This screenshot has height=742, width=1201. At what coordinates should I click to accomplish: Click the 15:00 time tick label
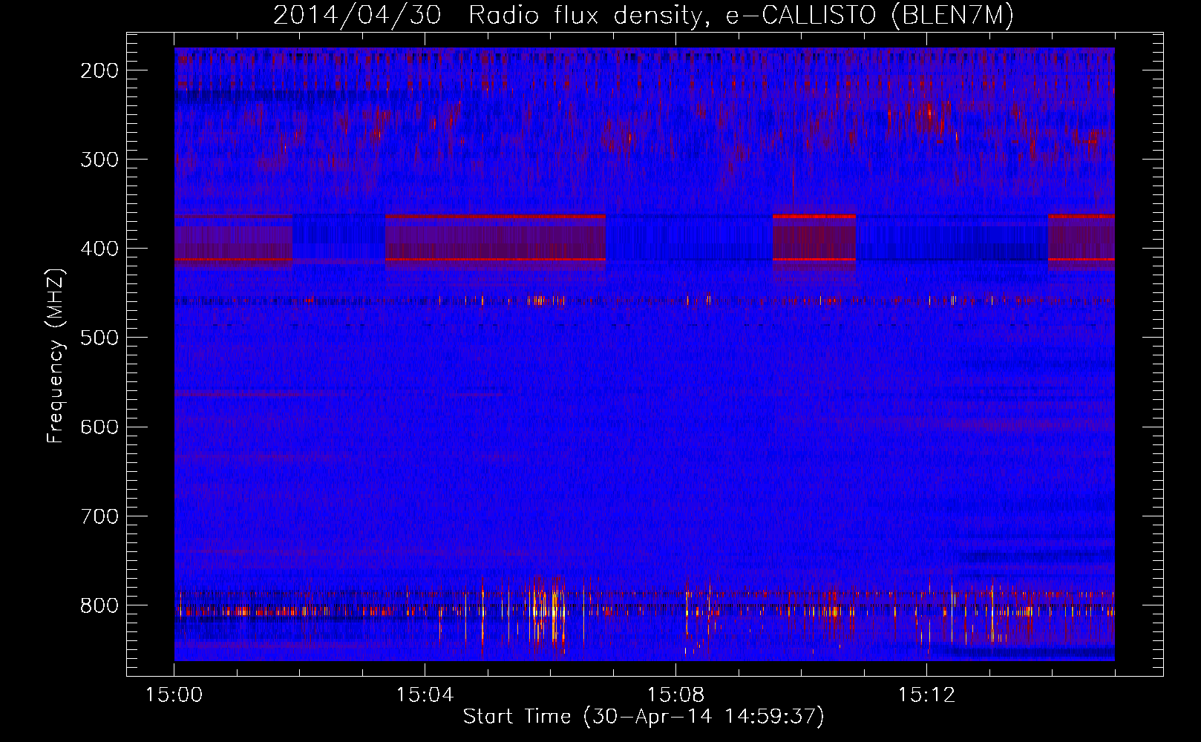click(174, 695)
